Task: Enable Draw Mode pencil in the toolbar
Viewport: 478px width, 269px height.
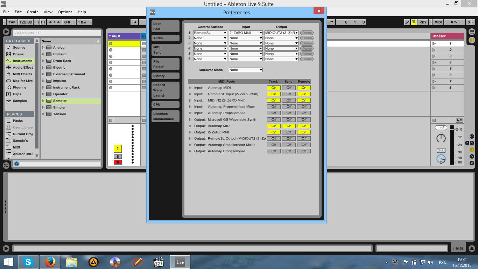Action: (407, 22)
